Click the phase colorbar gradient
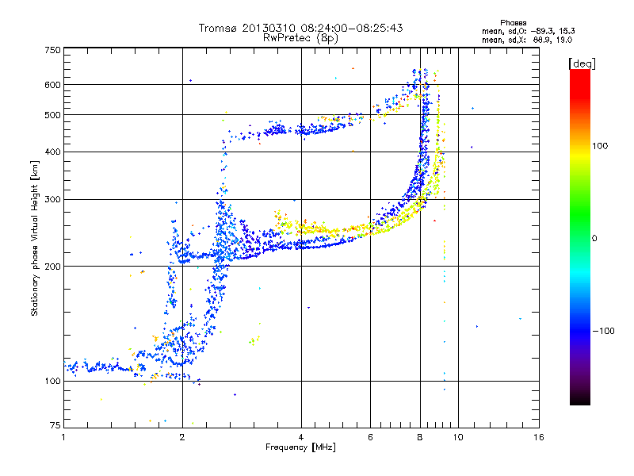The image size is (634, 476). click(580, 237)
